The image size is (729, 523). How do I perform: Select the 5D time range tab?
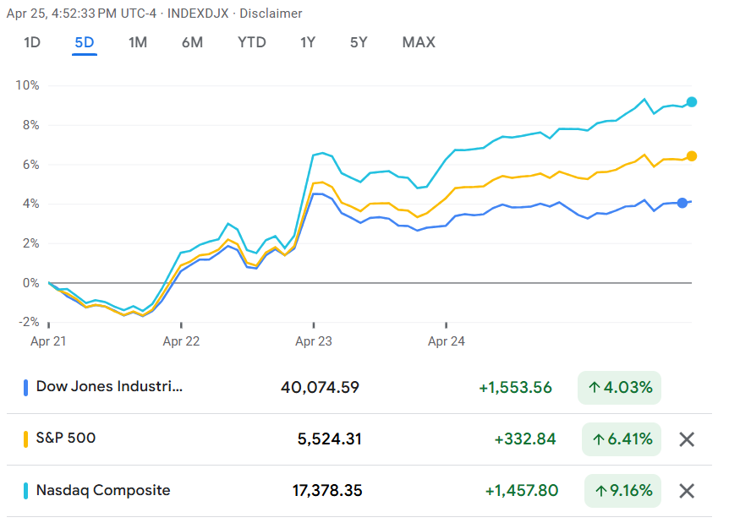pyautogui.click(x=85, y=43)
